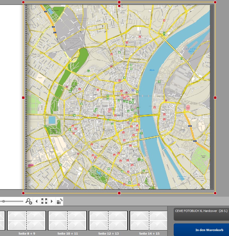Select the Seite 8 + 9 thumbnail

pos(26,220)
